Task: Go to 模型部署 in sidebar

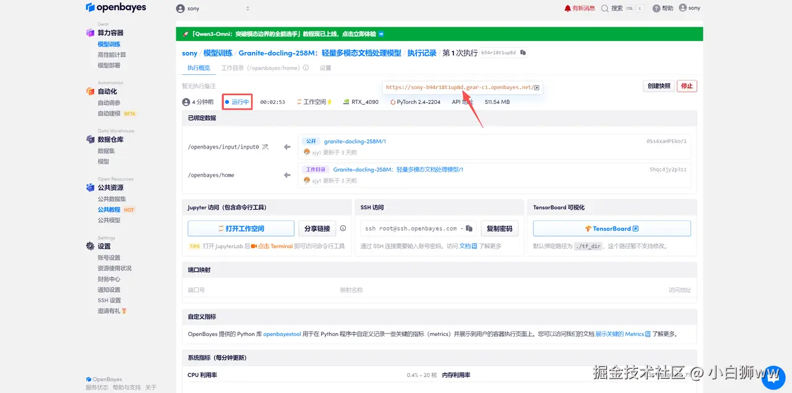Action: (109, 66)
